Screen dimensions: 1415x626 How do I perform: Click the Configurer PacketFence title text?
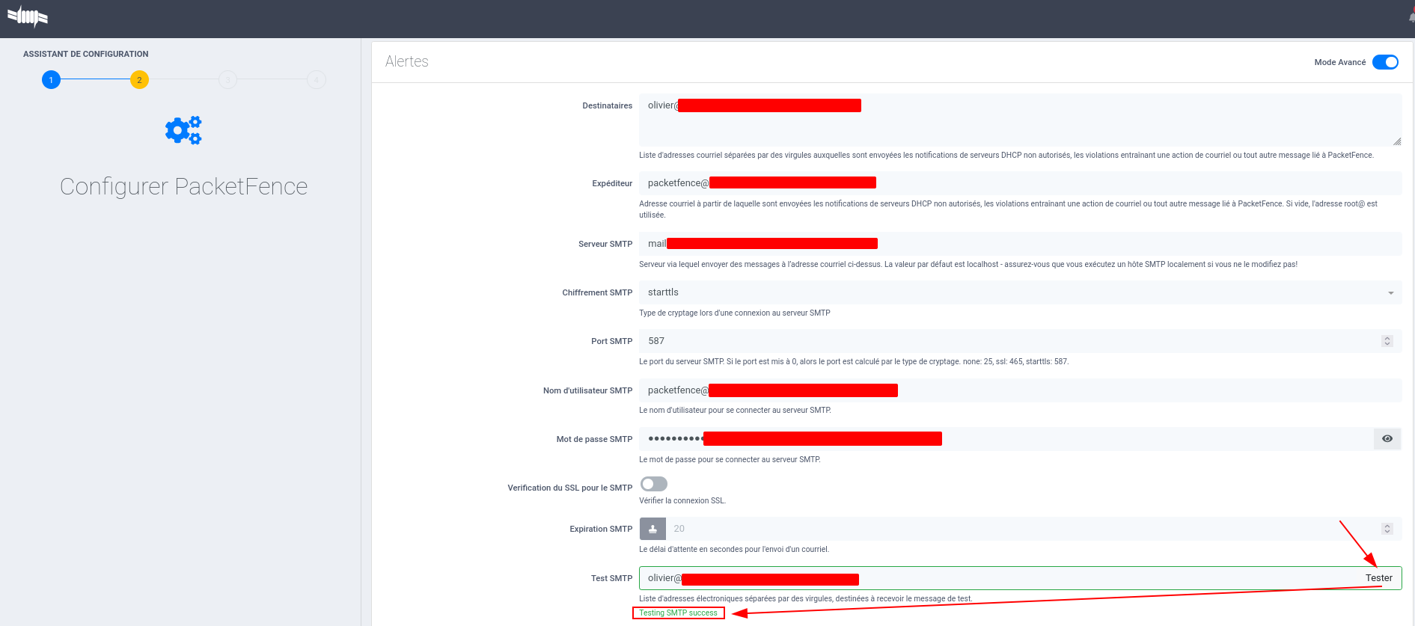[x=183, y=186]
